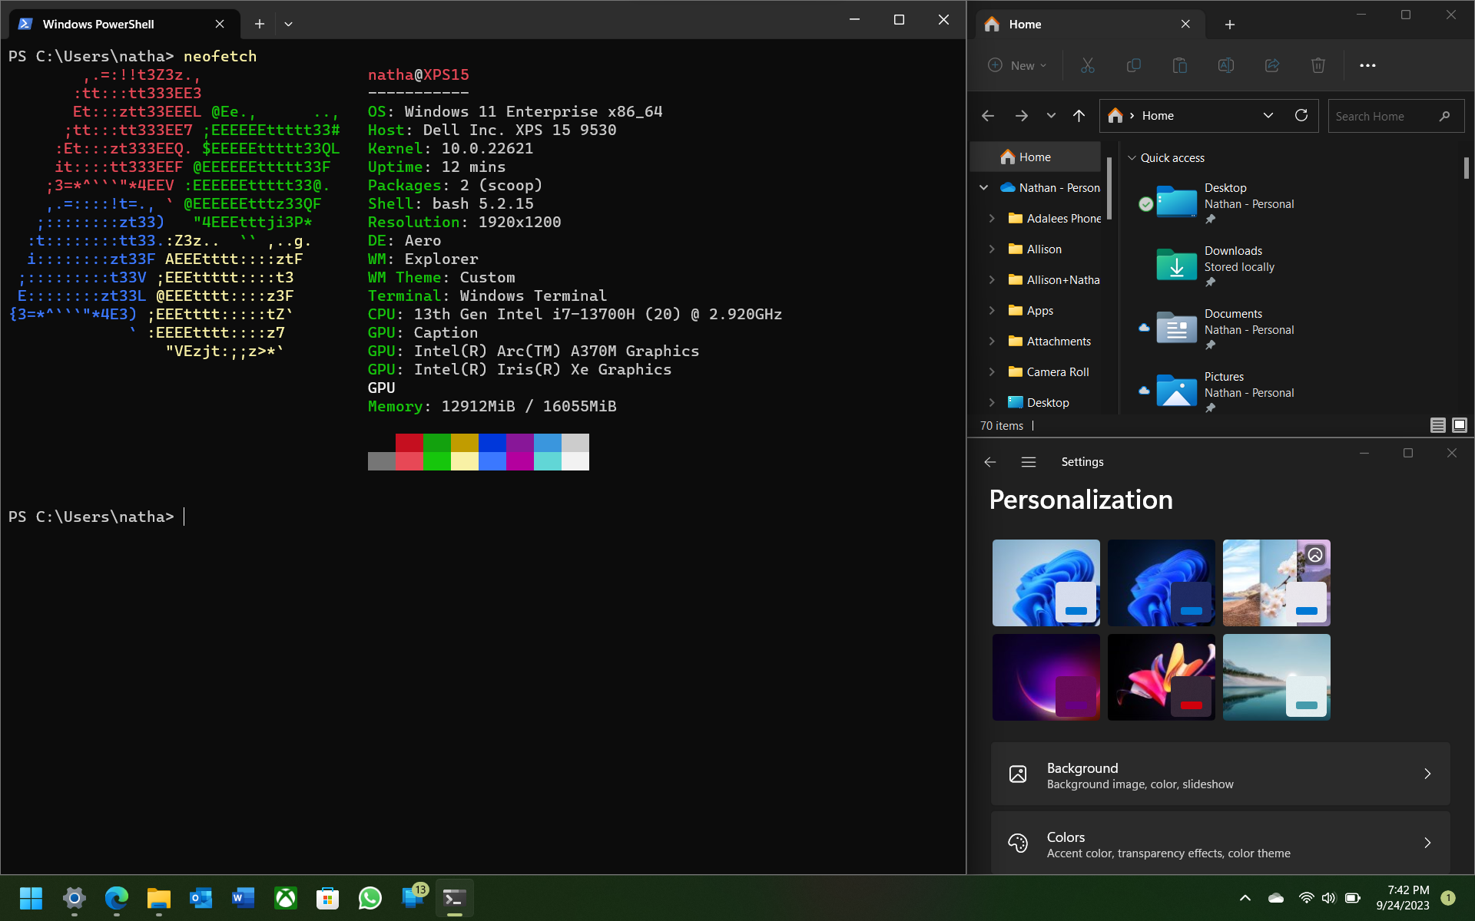
Task: Collapse the Quick access section
Action: pyautogui.click(x=1132, y=158)
